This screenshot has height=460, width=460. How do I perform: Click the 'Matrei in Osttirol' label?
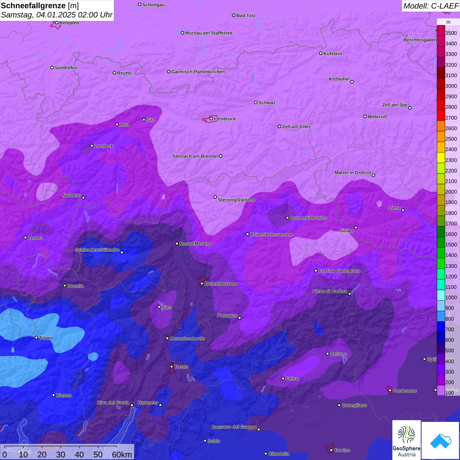pos(353,172)
